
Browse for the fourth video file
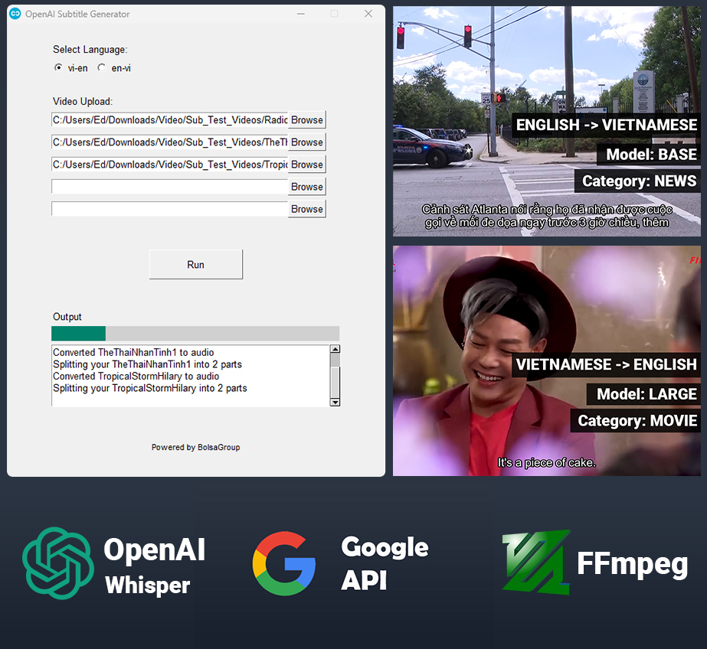[x=306, y=187]
